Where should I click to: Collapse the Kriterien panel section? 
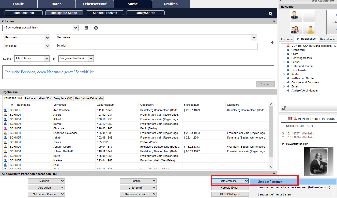point(274,21)
